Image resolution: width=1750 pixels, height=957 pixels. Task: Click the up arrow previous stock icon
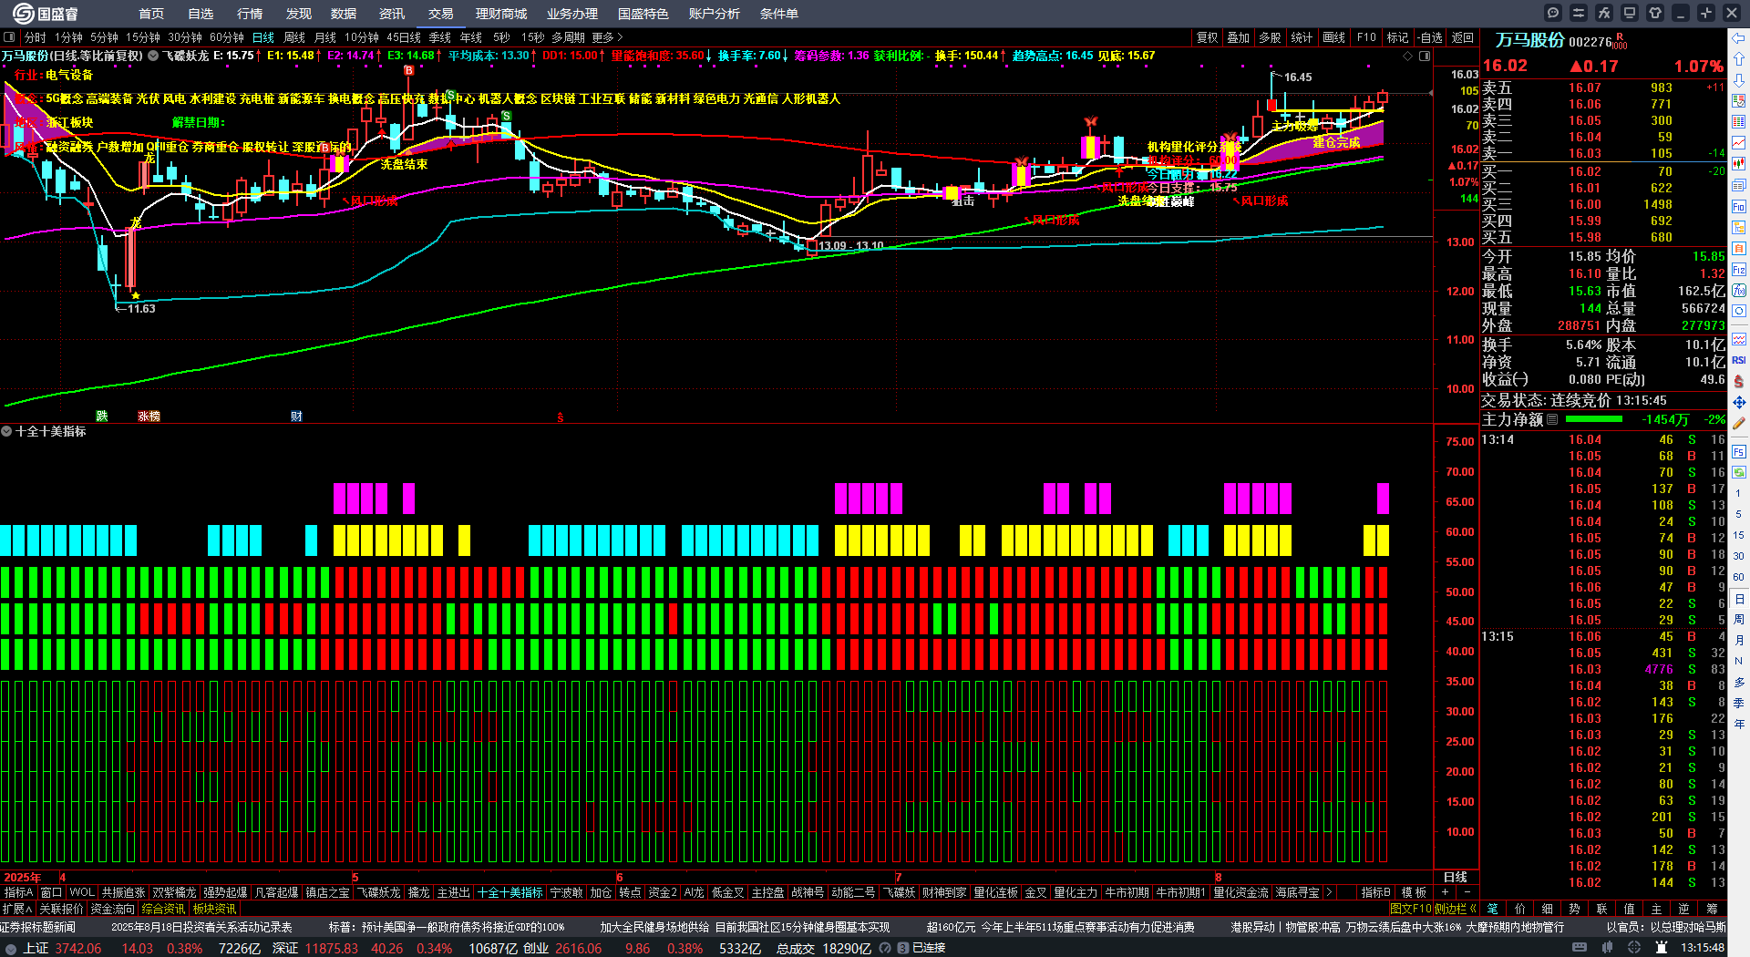1739,59
